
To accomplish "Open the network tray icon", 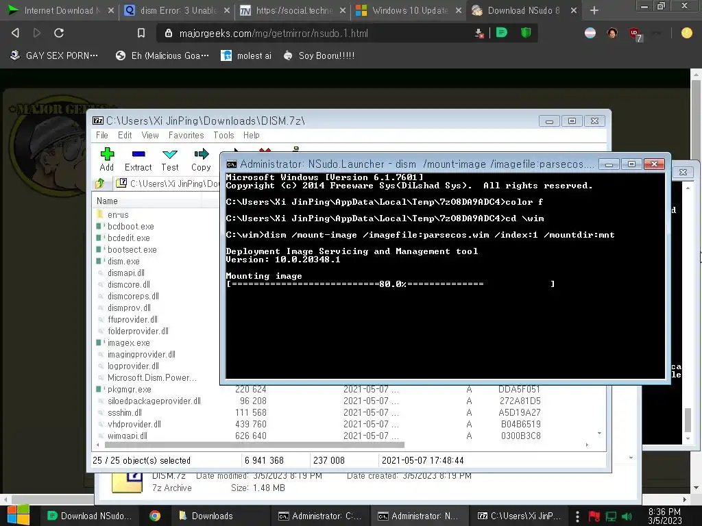I will [x=611, y=516].
